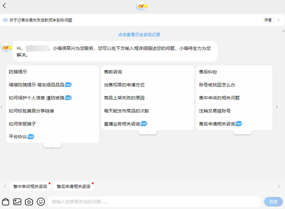Open the camera icon
The width and height of the screenshot is (285, 209).
[x=29, y=201]
